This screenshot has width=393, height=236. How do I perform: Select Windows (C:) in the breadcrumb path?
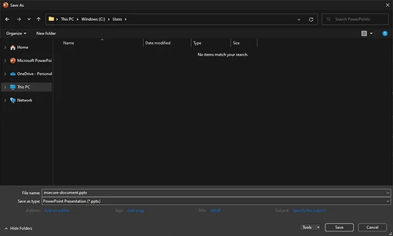pyautogui.click(x=93, y=19)
